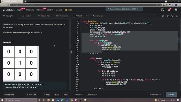Collapse the if-block fold at line 28
Image resolution: width=181 pixels, height=102 pixels.
79,80
